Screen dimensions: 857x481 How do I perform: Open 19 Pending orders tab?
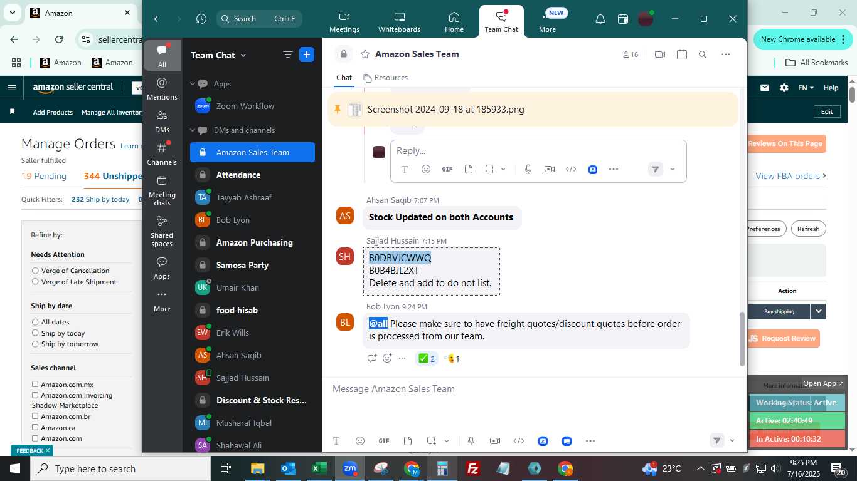click(x=44, y=176)
